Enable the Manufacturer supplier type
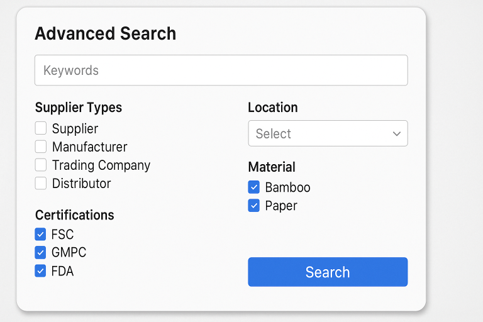 tap(41, 147)
